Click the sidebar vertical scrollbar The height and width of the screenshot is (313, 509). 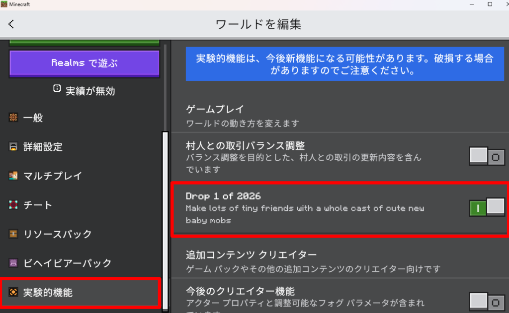(165, 218)
